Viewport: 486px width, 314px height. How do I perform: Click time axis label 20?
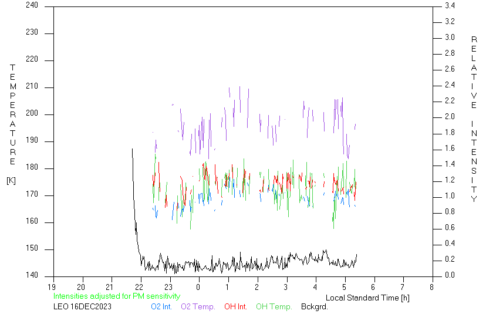click(81, 287)
